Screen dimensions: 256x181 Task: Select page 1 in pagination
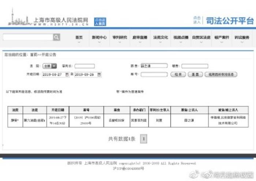[x=144, y=139]
